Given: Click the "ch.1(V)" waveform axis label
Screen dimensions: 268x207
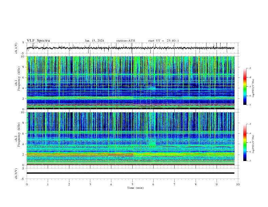Looking at the screenshot, I should coord(16,48).
